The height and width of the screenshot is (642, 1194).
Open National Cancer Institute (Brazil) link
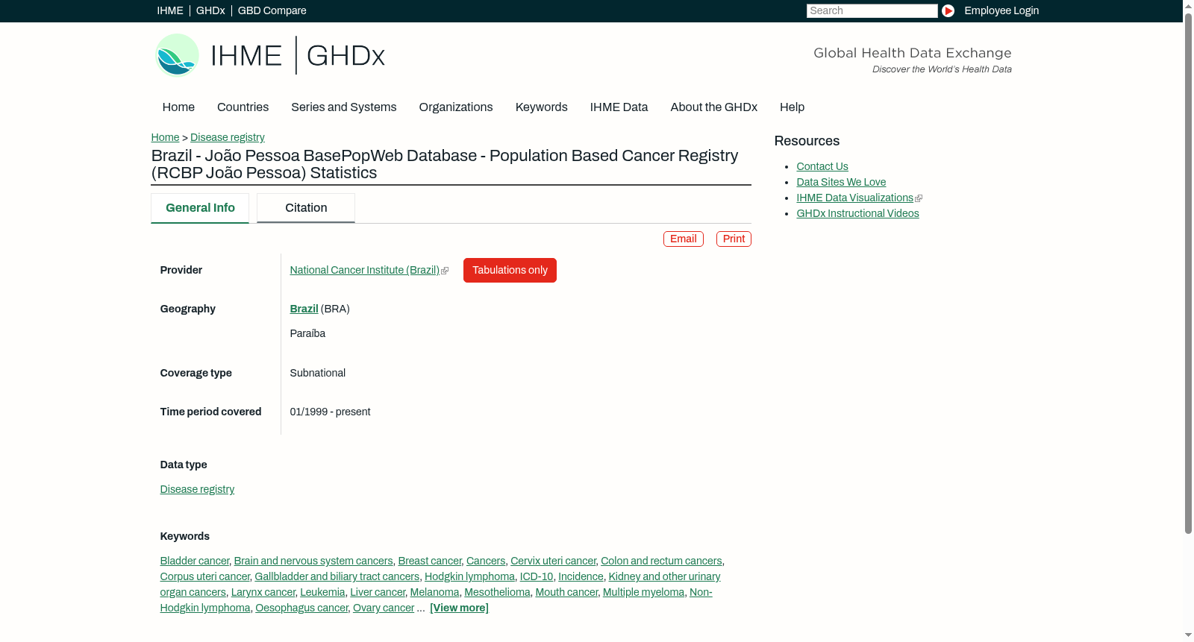point(365,270)
